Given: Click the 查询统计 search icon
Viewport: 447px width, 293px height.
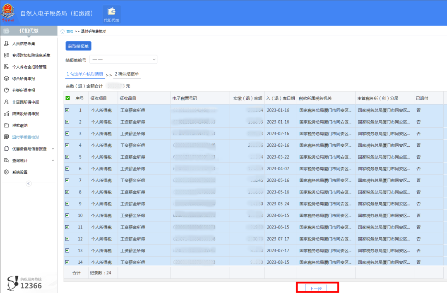Looking at the screenshot, I should [6, 160].
